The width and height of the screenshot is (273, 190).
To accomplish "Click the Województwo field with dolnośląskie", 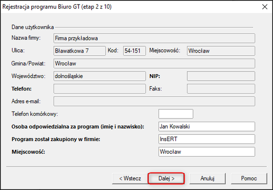I will (100, 76).
